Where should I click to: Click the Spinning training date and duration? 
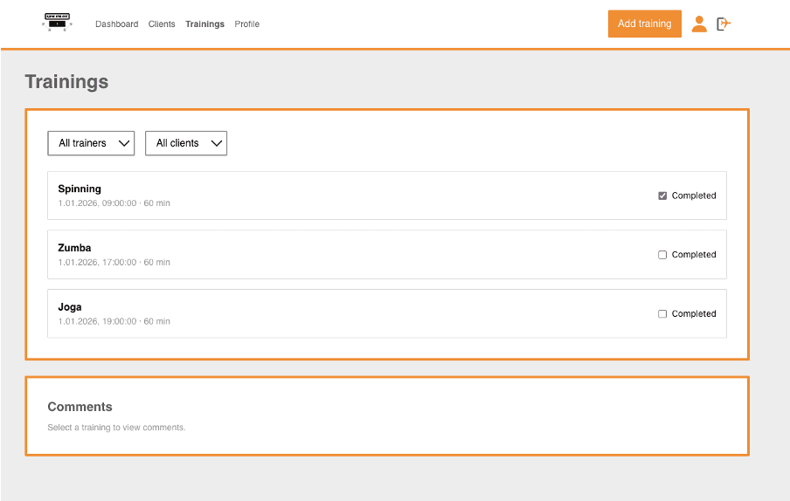114,203
